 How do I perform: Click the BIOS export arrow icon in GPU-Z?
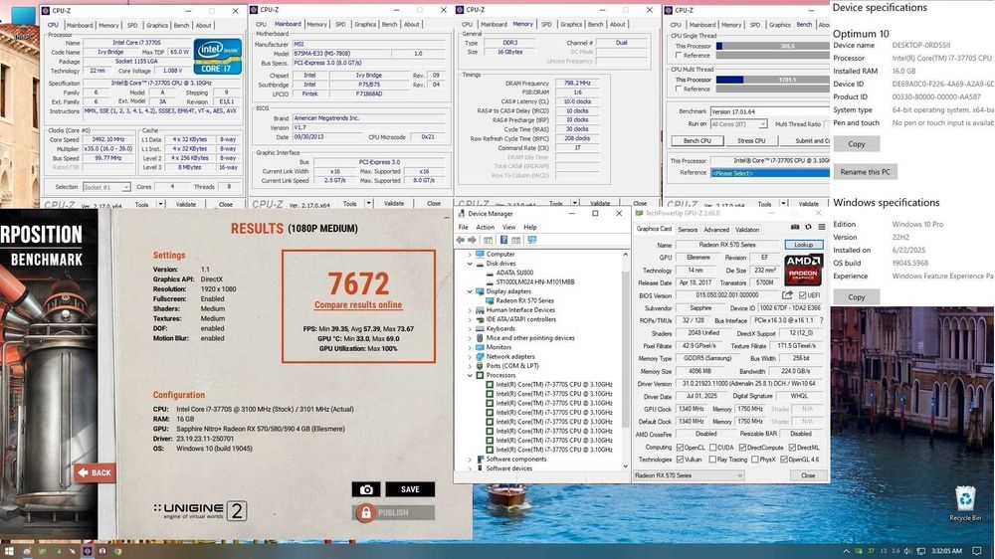[x=787, y=295]
